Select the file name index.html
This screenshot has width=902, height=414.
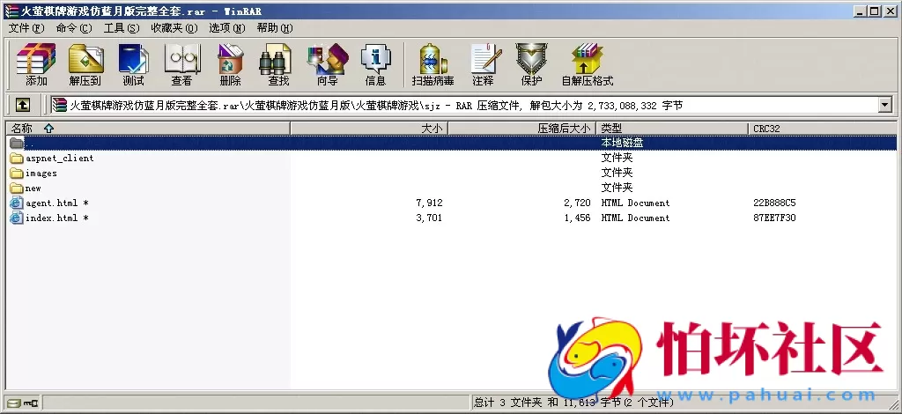point(57,218)
